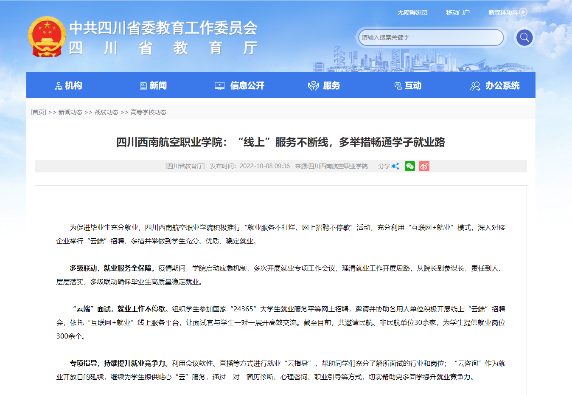Go to 新闻动态 breadcrumb
Image resolution: width=572 pixels, height=395 pixels.
click(70, 112)
